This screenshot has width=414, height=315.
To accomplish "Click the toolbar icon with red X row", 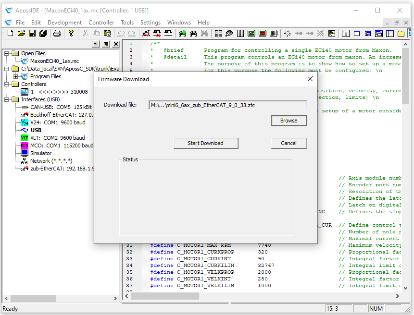I will [x=146, y=33].
